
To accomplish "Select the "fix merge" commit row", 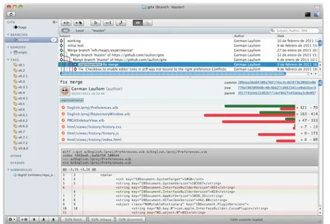I will (189, 64).
